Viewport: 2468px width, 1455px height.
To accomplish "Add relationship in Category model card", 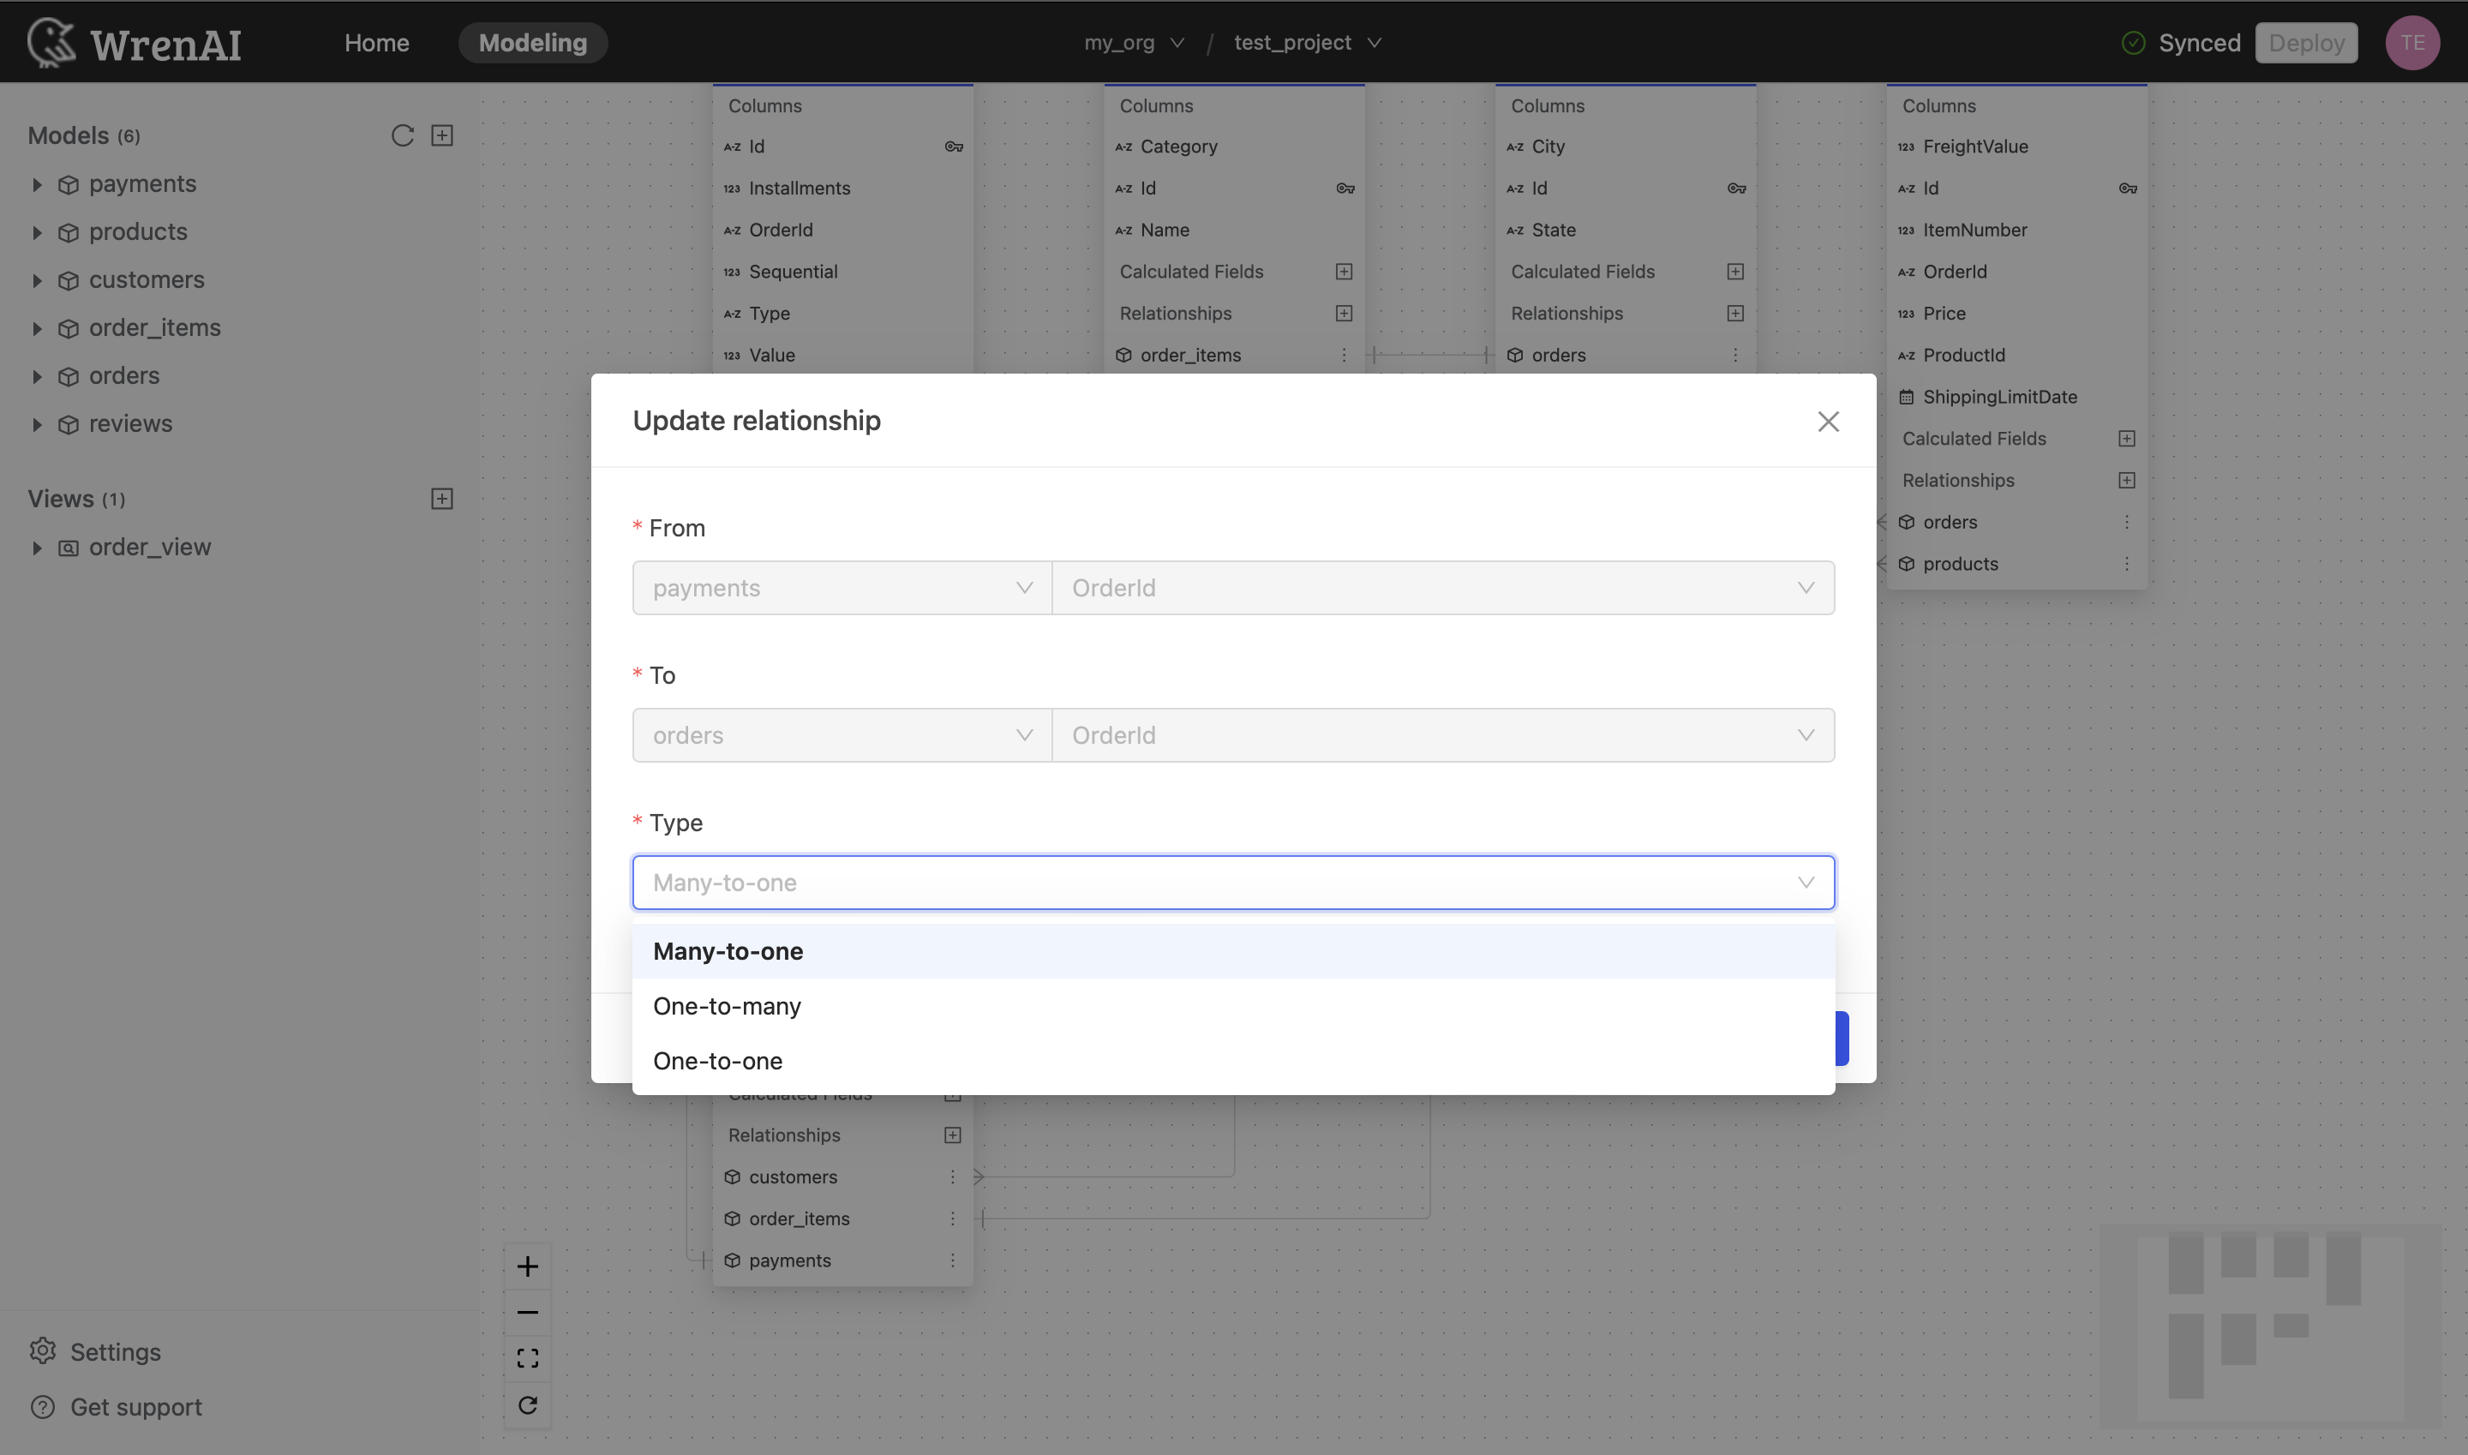I will click(1345, 314).
